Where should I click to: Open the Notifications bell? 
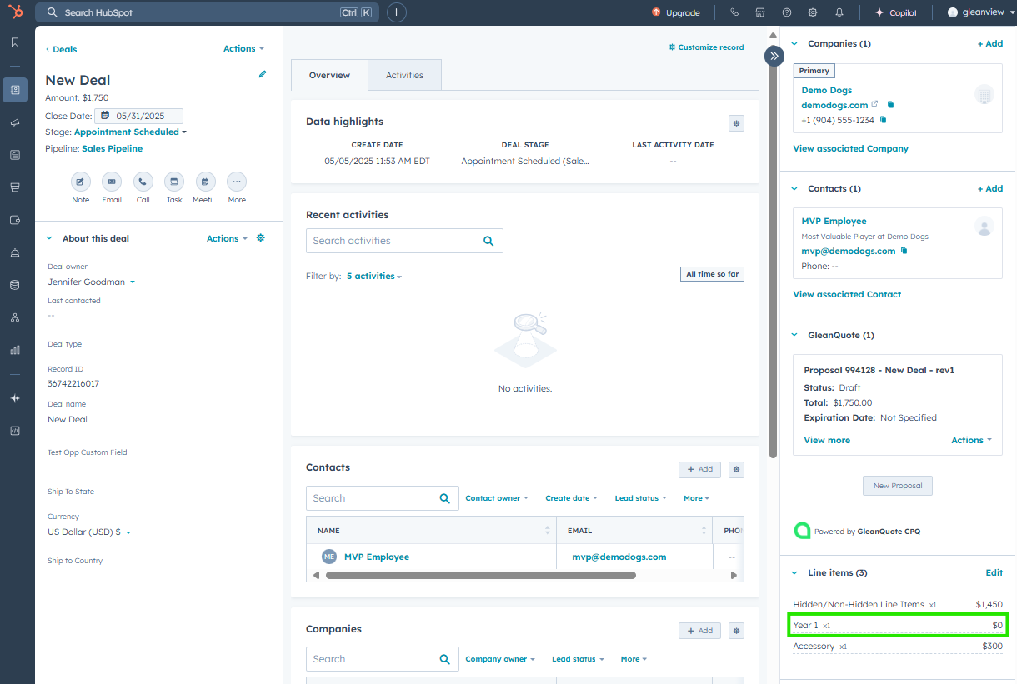[x=839, y=12]
